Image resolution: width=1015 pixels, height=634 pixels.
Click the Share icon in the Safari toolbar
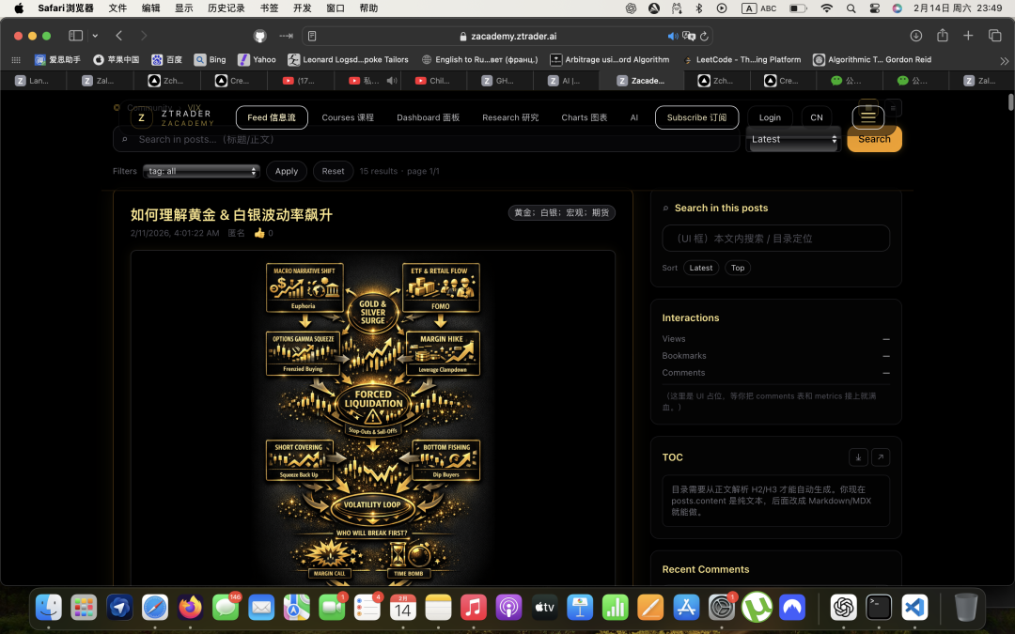click(943, 35)
